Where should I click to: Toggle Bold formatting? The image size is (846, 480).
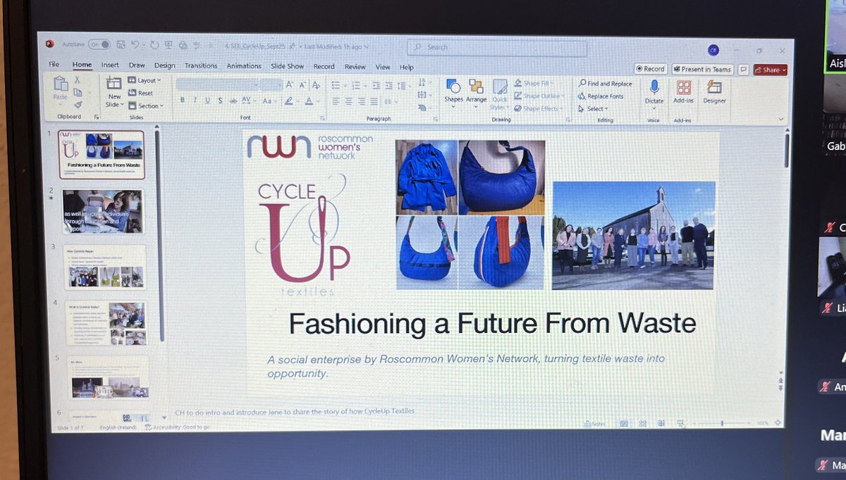(x=183, y=101)
